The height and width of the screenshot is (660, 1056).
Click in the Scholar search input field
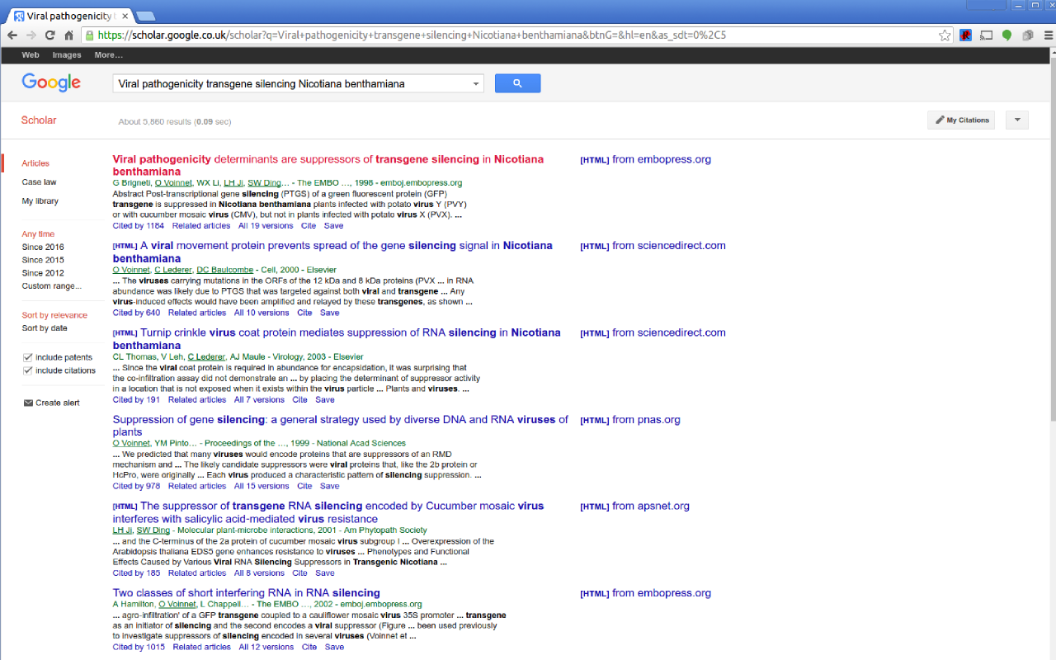pyautogui.click(x=290, y=84)
